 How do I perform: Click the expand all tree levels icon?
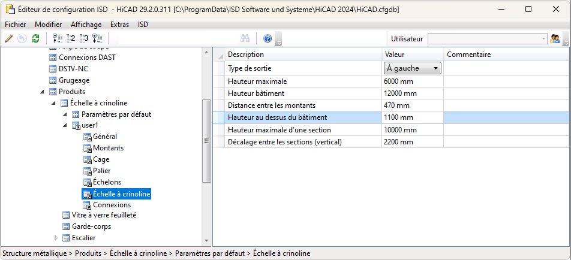click(97, 38)
